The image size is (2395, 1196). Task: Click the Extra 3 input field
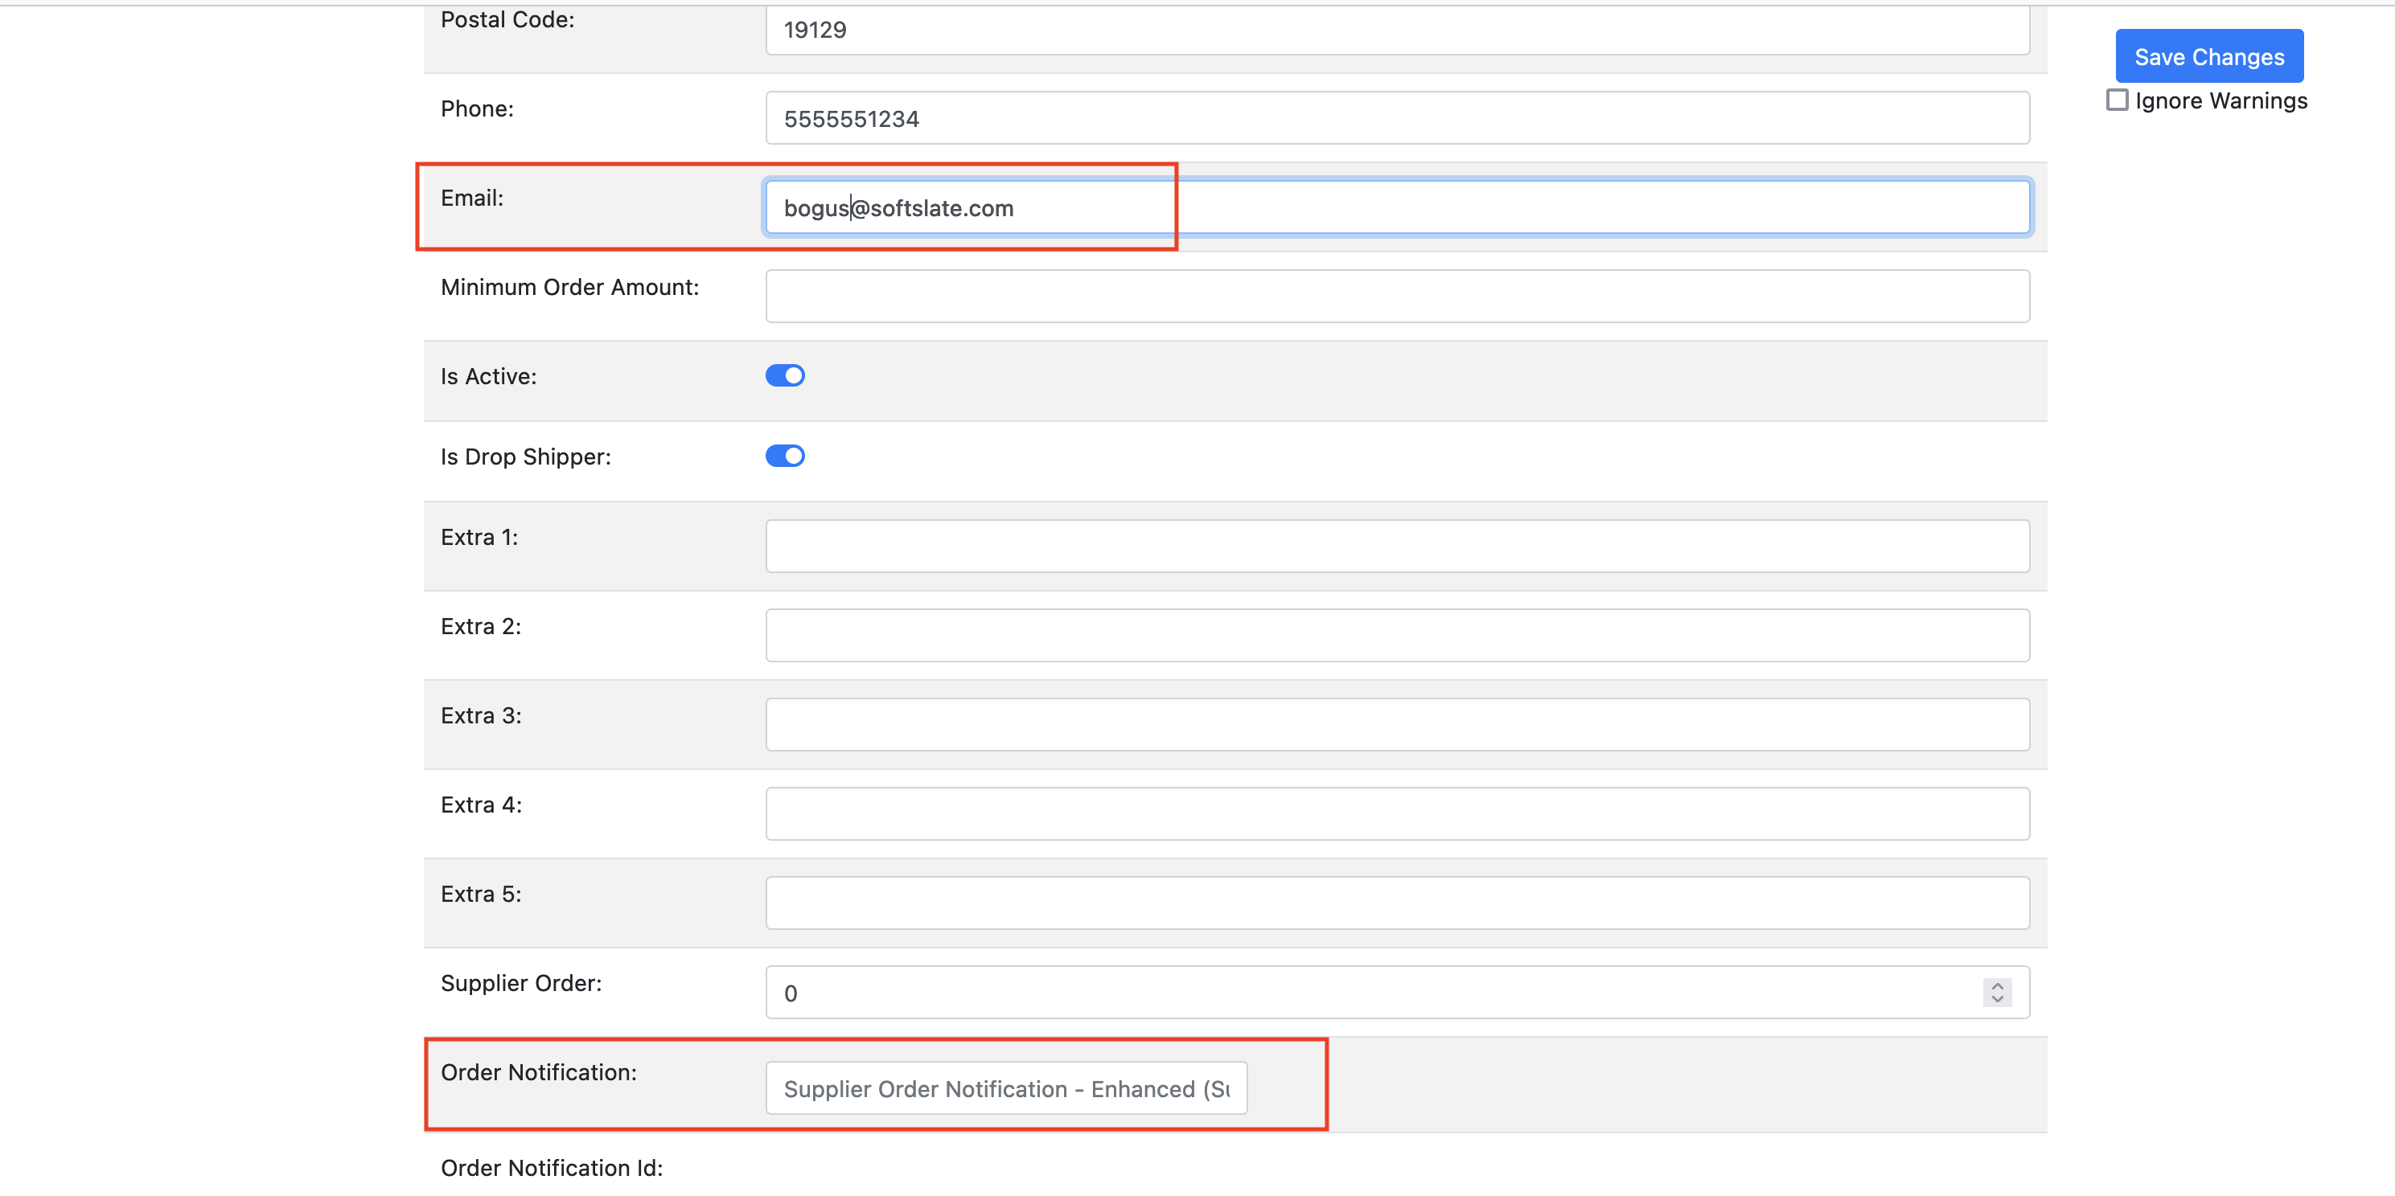click(x=1398, y=725)
